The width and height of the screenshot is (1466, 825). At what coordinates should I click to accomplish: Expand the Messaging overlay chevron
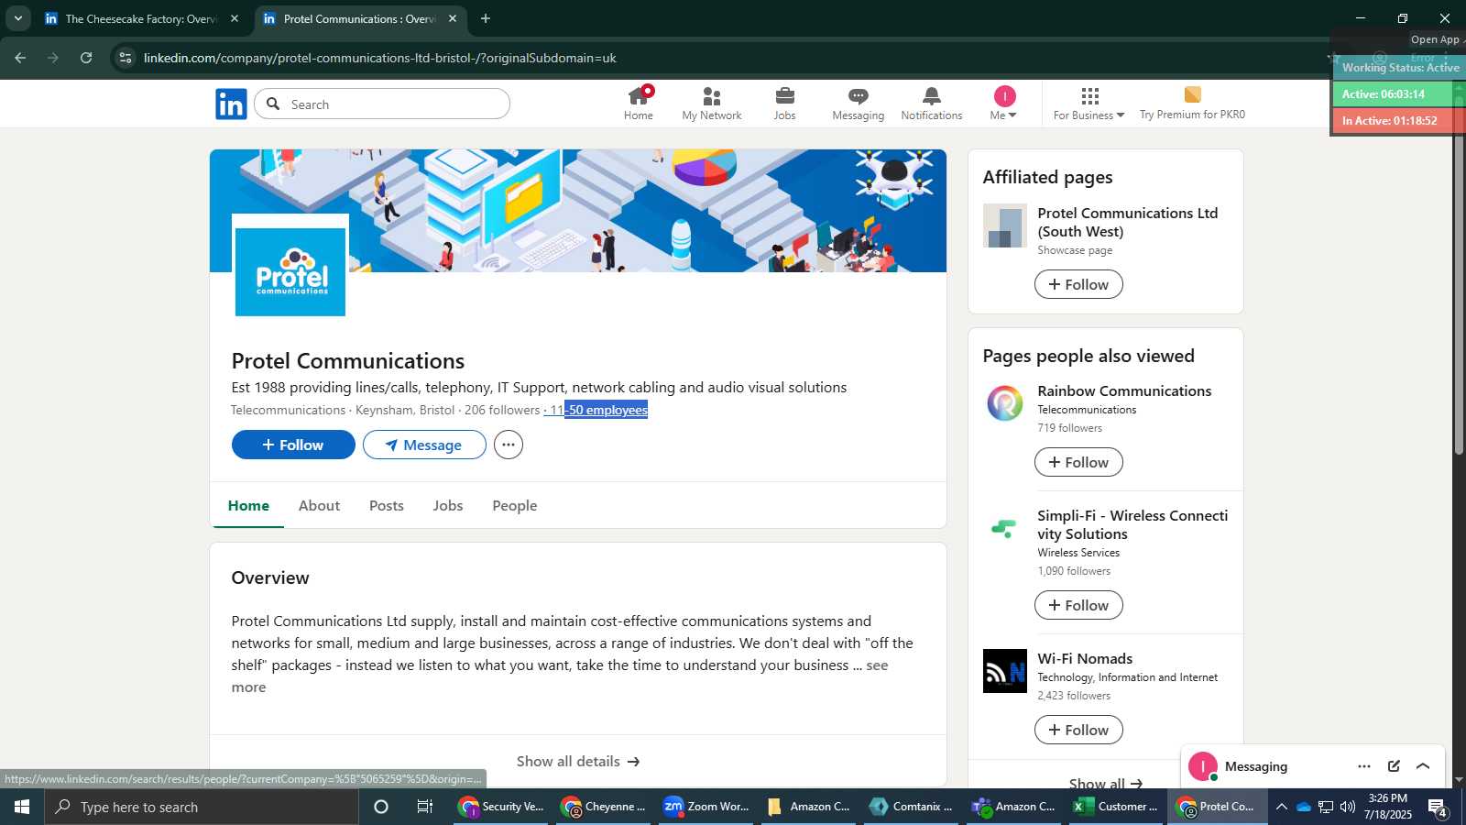pos(1423,766)
